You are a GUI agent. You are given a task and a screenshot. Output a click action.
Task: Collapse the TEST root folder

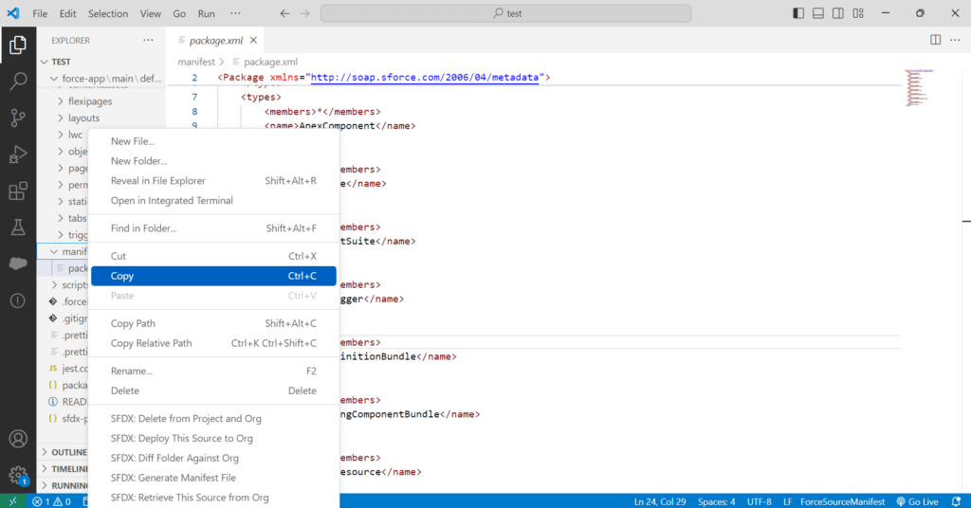pos(61,62)
